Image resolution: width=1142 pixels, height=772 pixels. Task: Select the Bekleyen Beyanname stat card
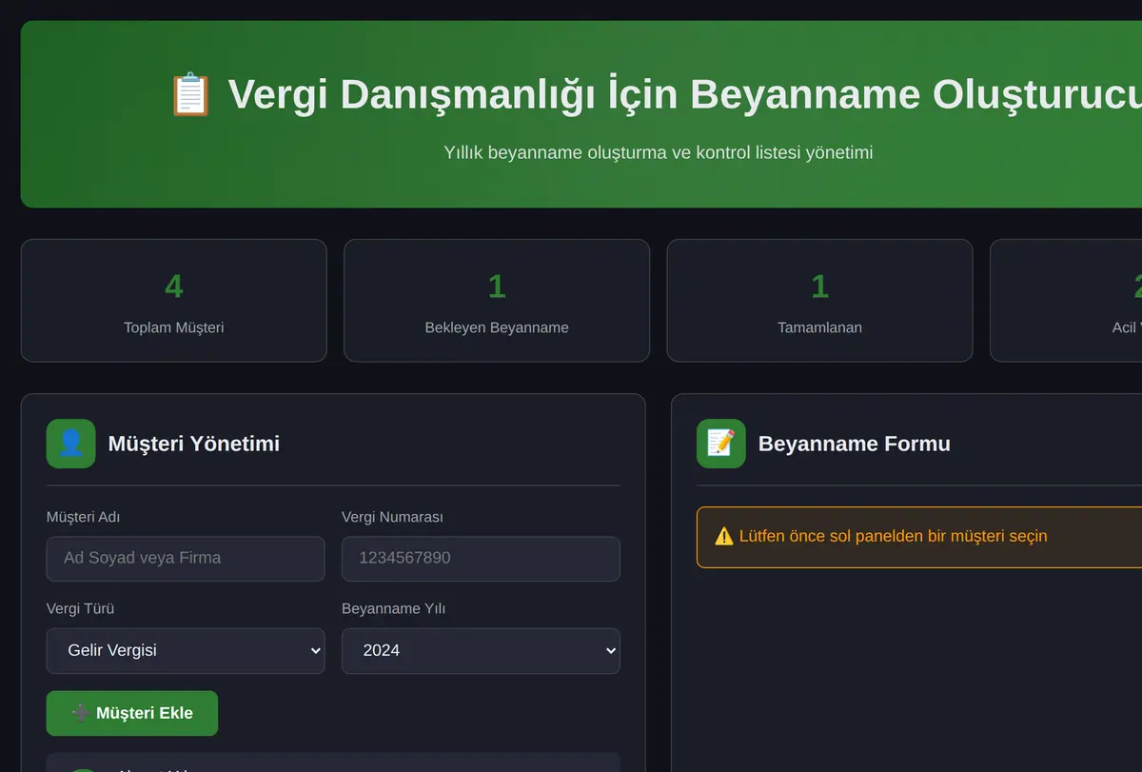click(x=497, y=301)
